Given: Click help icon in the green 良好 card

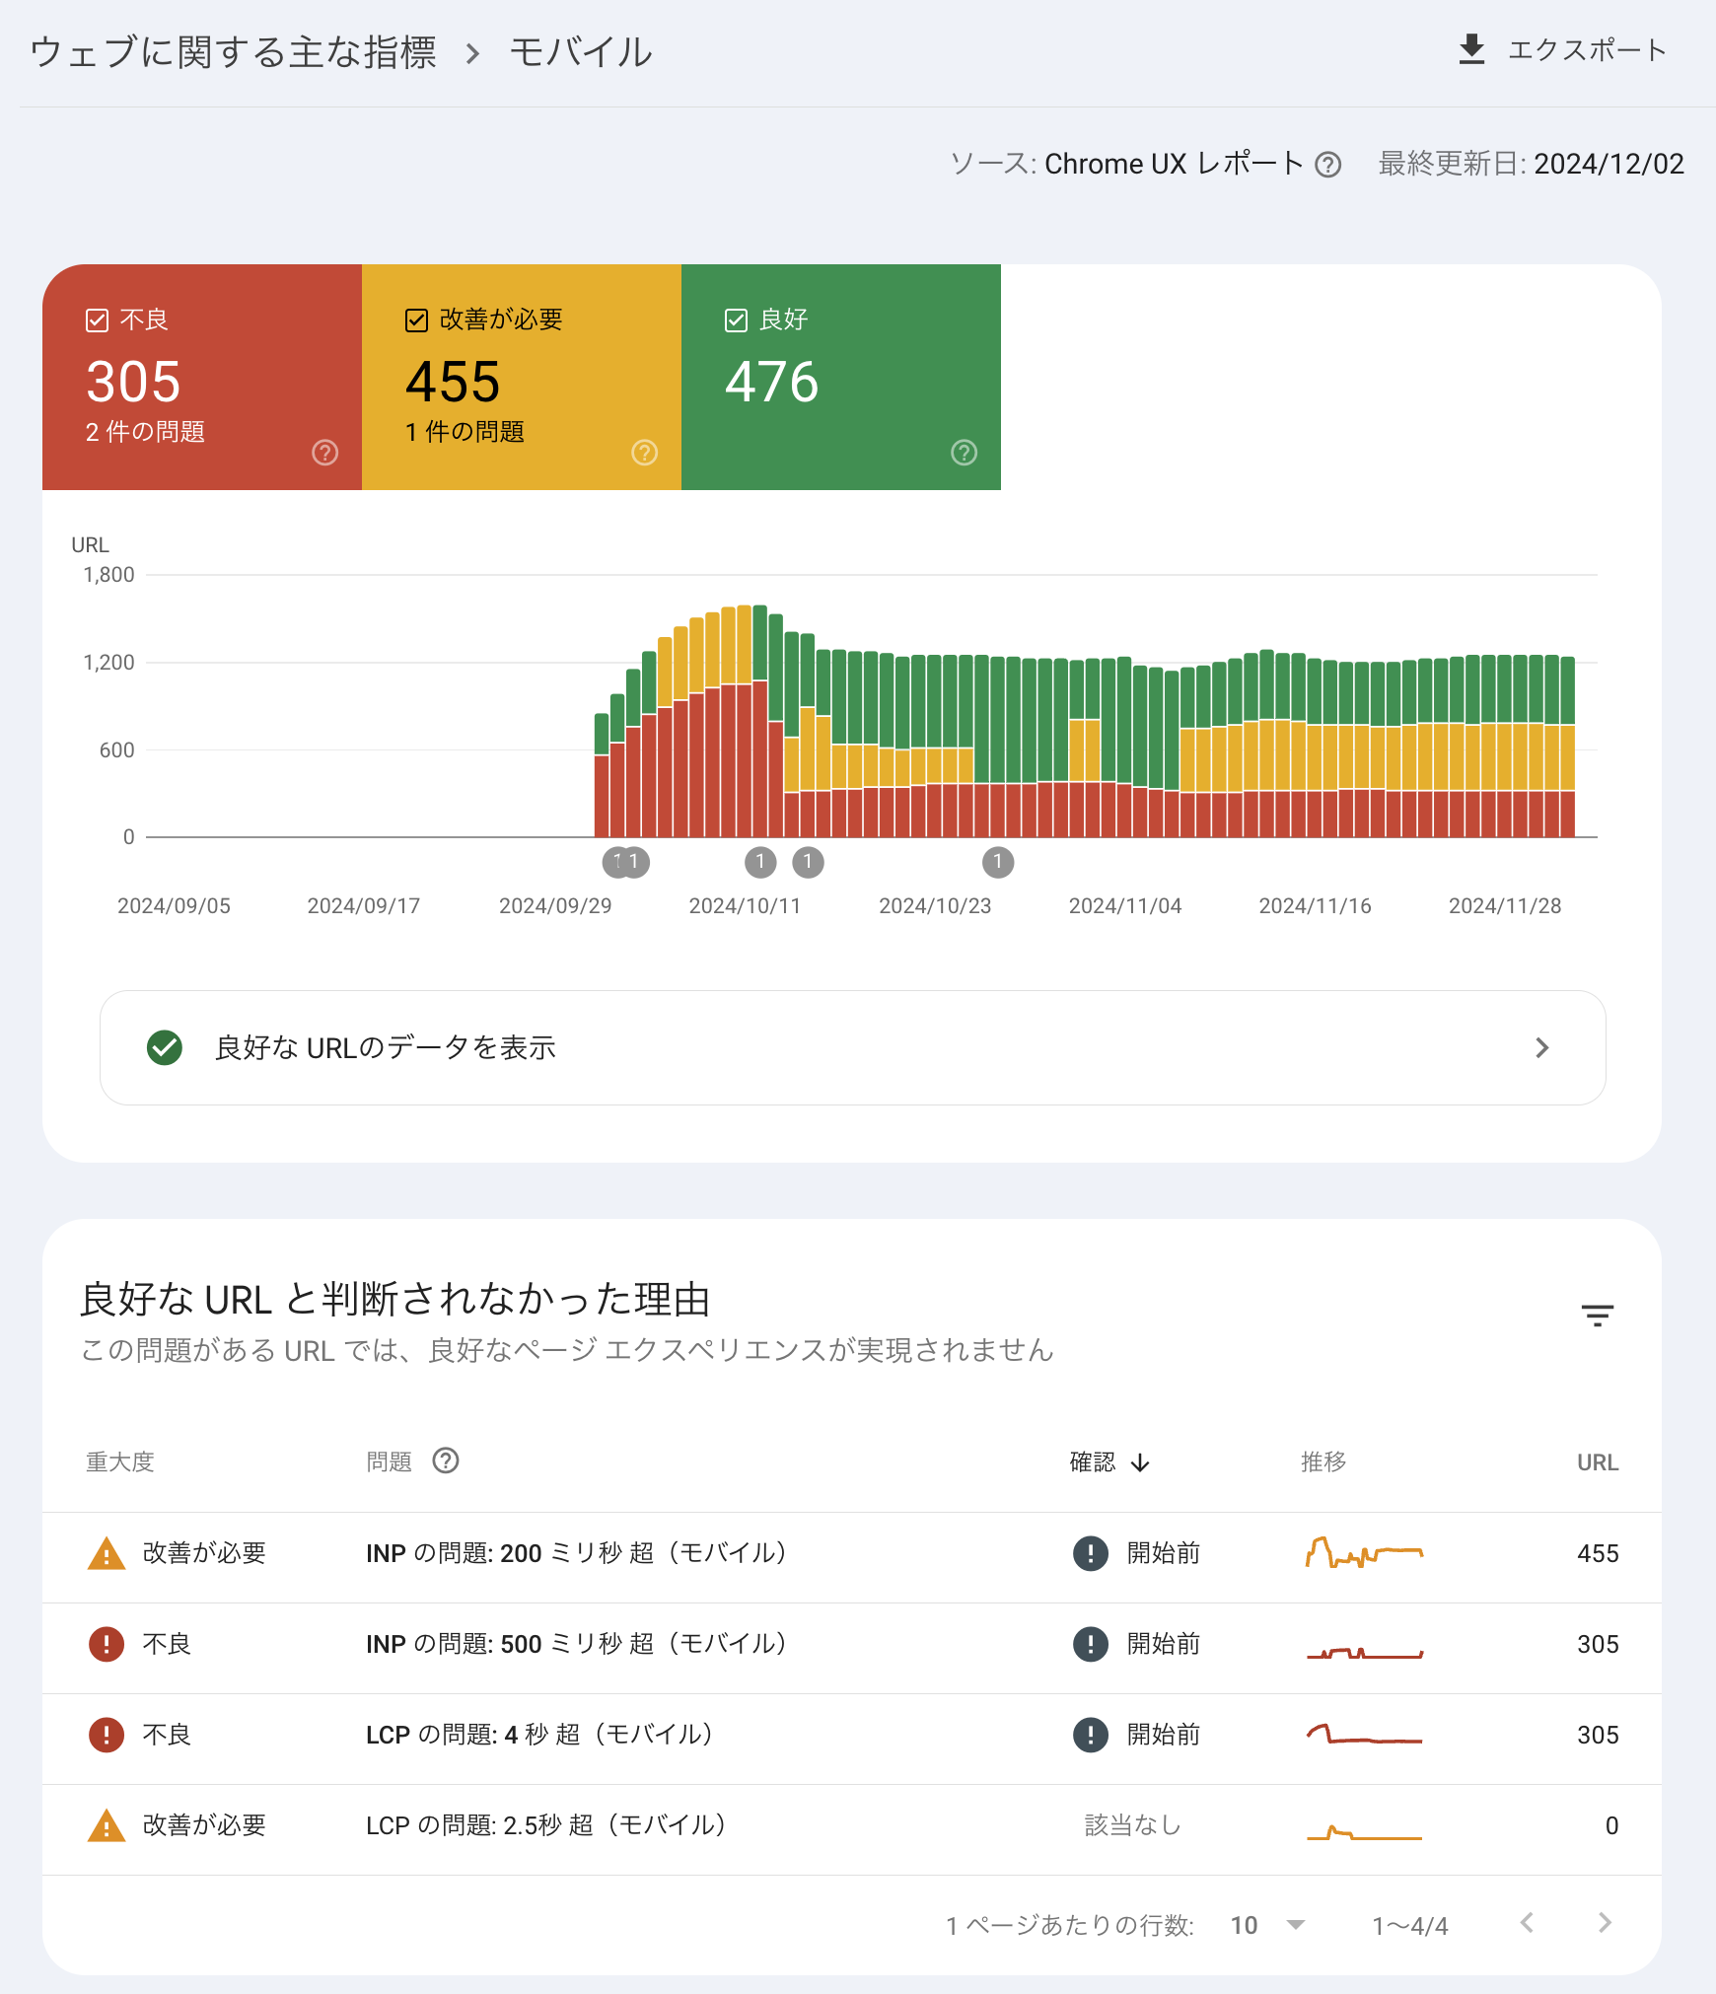Looking at the screenshot, I should click(965, 453).
